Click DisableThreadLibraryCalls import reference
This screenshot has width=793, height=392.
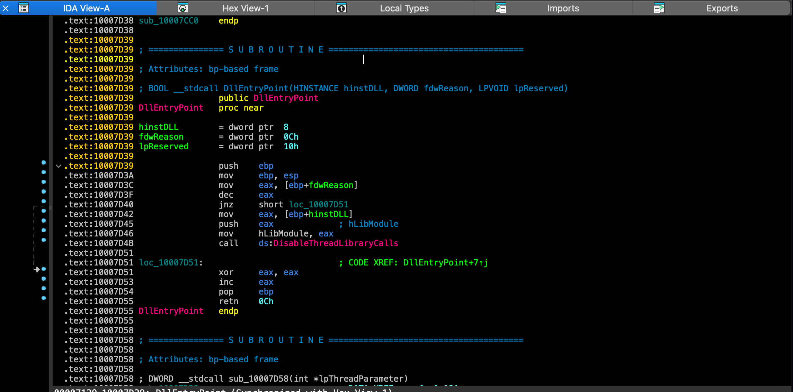coord(336,243)
